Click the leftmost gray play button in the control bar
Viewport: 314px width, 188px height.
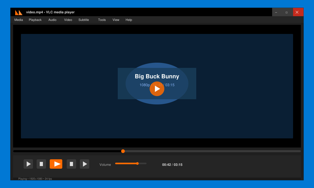(28, 164)
